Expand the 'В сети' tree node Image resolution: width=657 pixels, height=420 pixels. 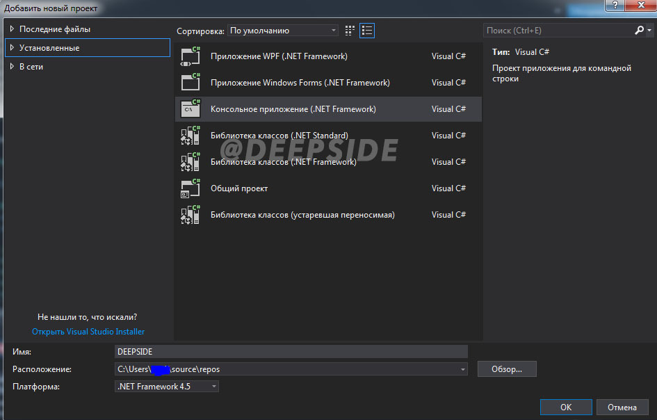(12, 67)
